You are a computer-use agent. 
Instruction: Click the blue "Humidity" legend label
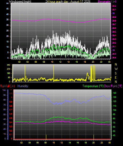pos(23,86)
